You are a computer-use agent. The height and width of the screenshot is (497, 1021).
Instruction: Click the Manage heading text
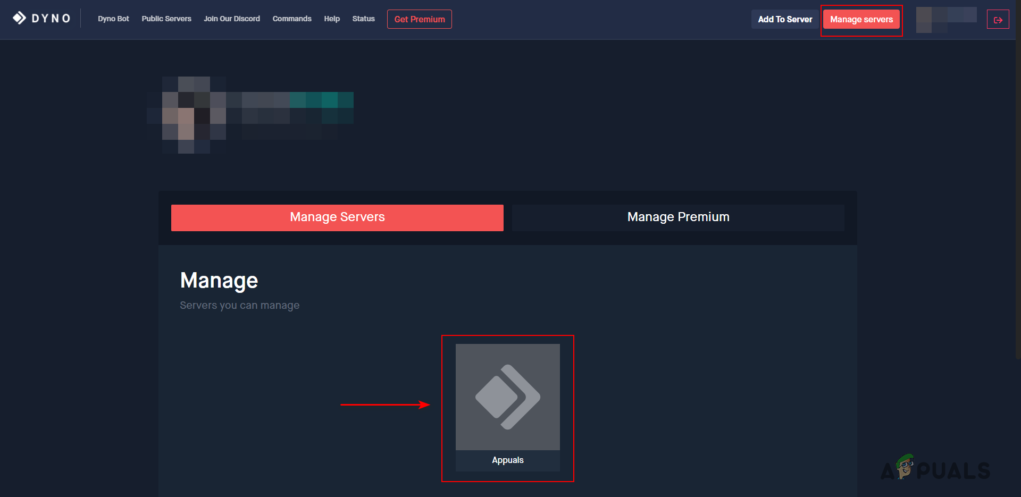pos(219,281)
